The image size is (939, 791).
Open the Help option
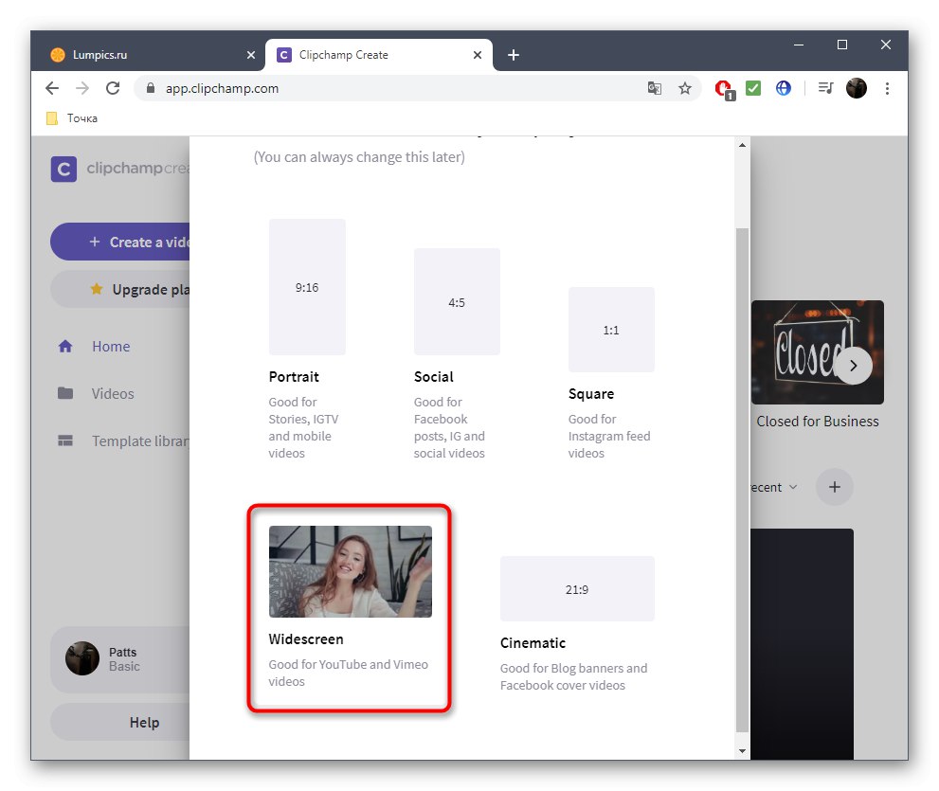coord(144,722)
